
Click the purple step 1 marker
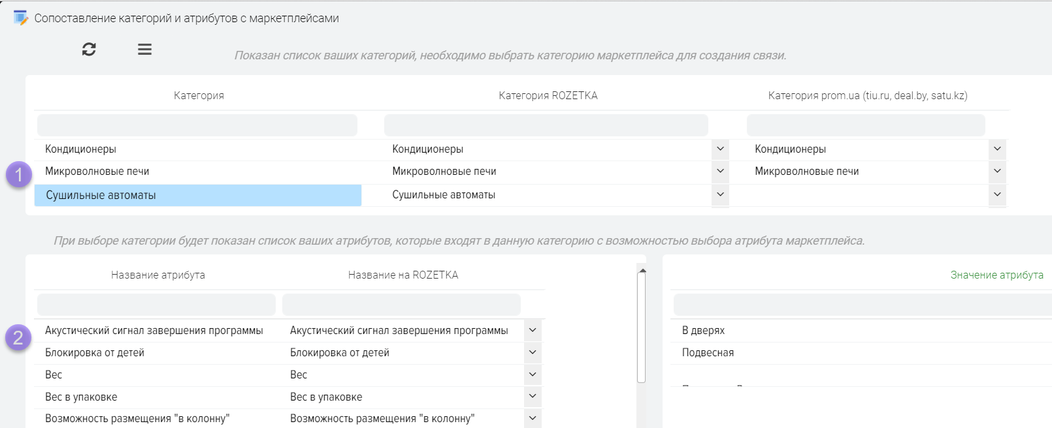[x=19, y=175]
